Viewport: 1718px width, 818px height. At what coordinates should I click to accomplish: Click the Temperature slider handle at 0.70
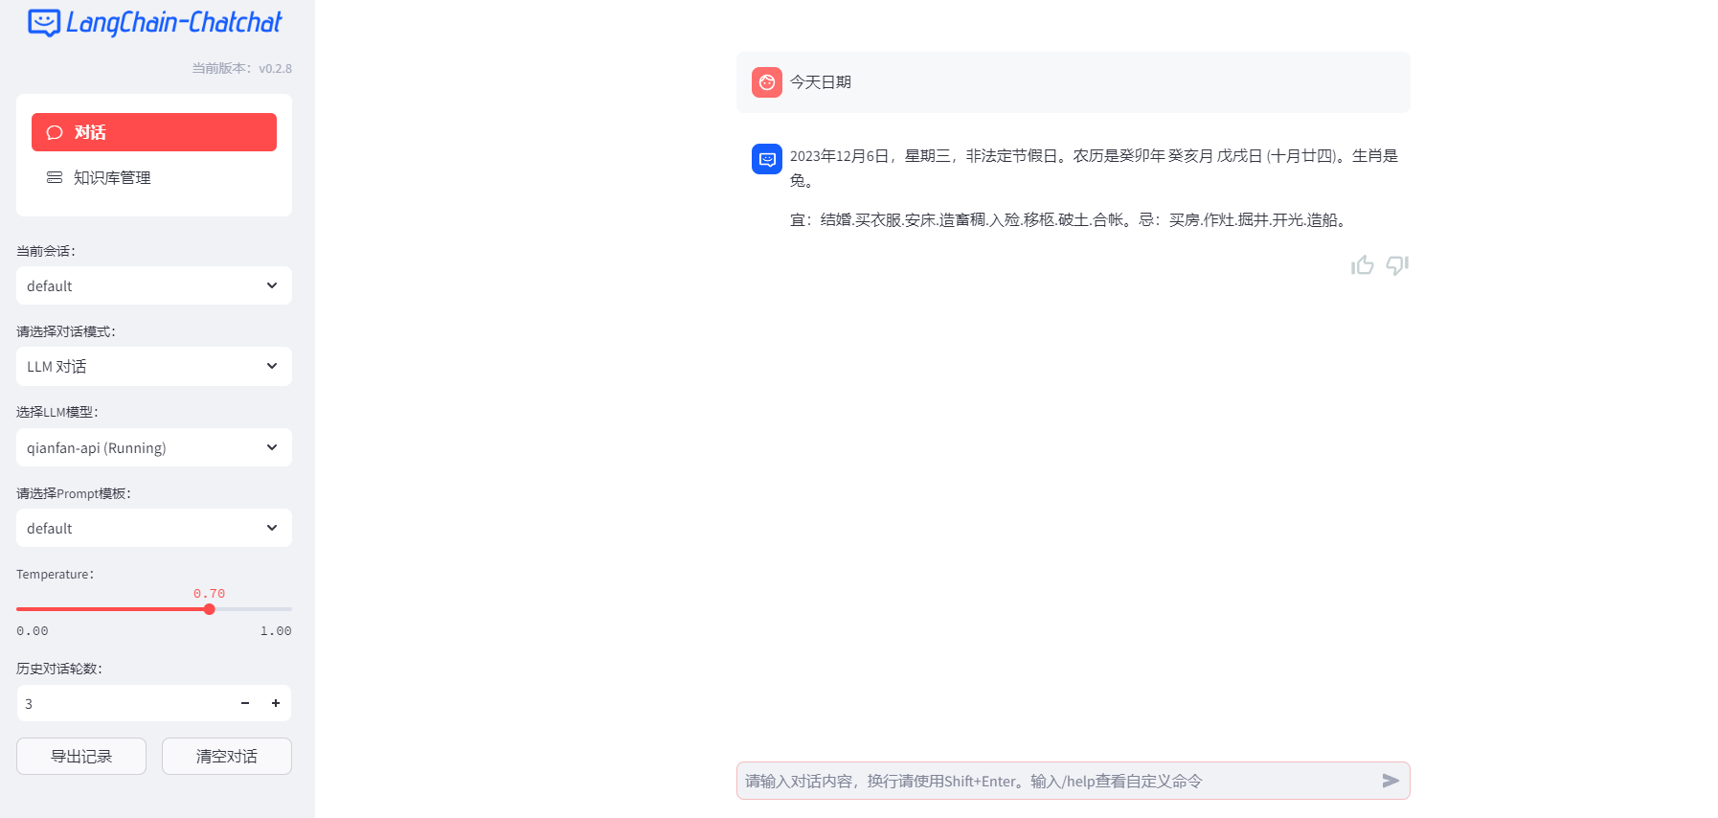(x=210, y=609)
